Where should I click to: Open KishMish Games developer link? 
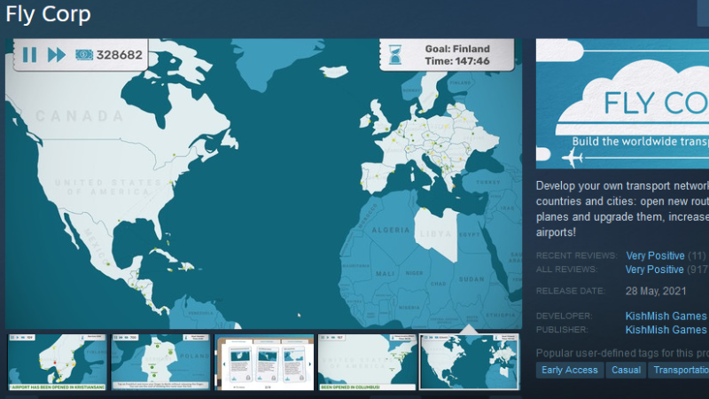[666, 316]
